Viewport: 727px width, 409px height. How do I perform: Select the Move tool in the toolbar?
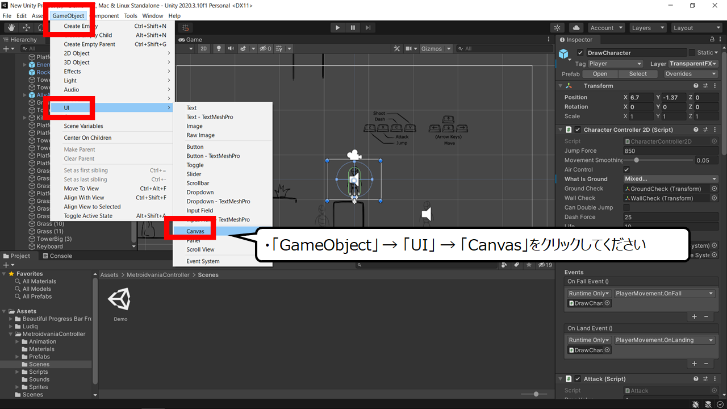click(26, 27)
